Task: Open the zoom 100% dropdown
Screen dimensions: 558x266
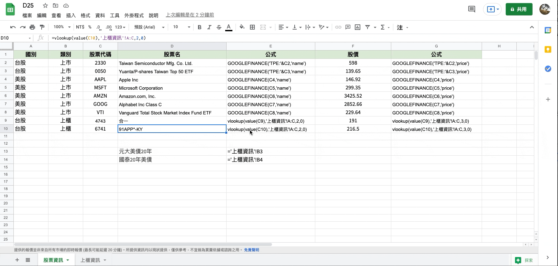Action: coord(62,27)
